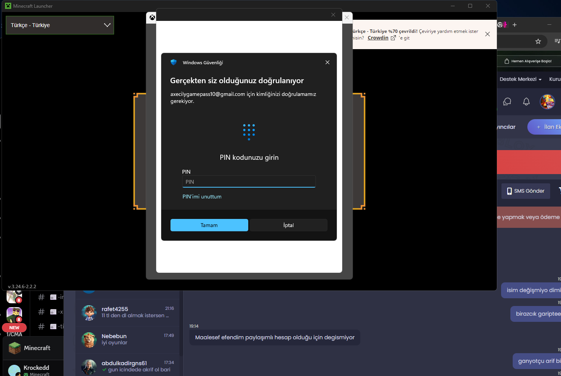Close the Windows Güvenliği PIN dialog

(327, 62)
